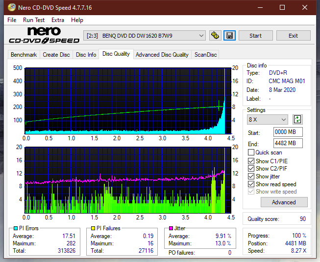Switch to the Benchmark tab
Image resolution: width=320 pixels, height=262 pixels.
pyautogui.click(x=24, y=55)
